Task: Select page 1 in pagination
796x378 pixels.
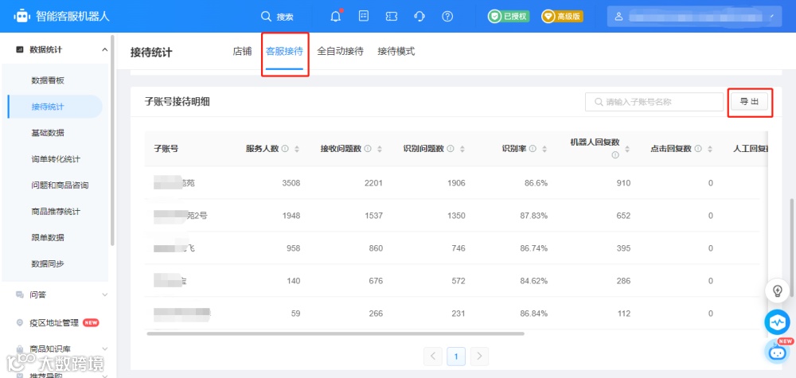Action: [456, 357]
